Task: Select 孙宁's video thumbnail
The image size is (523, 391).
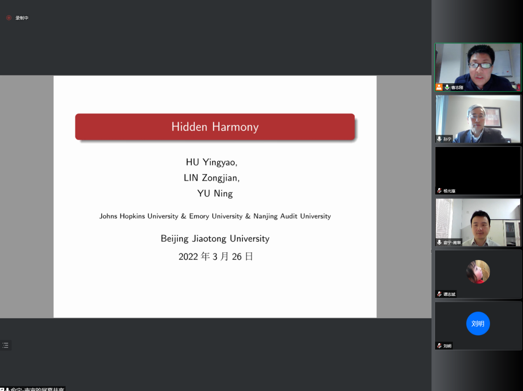Action: pyautogui.click(x=478, y=119)
